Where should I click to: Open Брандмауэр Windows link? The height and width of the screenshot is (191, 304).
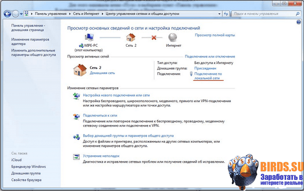(x=28, y=167)
